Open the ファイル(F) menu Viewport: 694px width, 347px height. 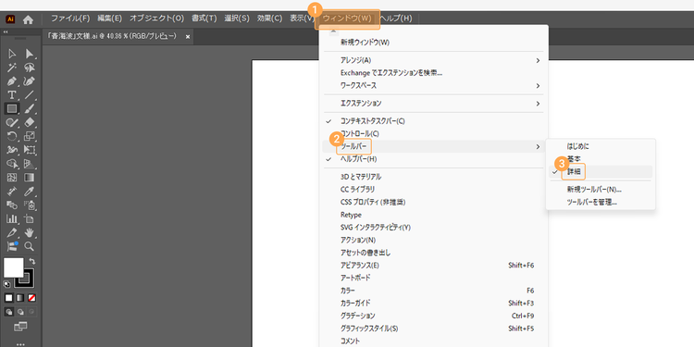click(70, 19)
